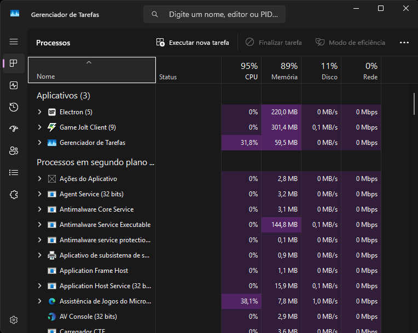Screen dimensions: 418x333
Task: Click the Game Jolt Client icon
Action: (52, 127)
